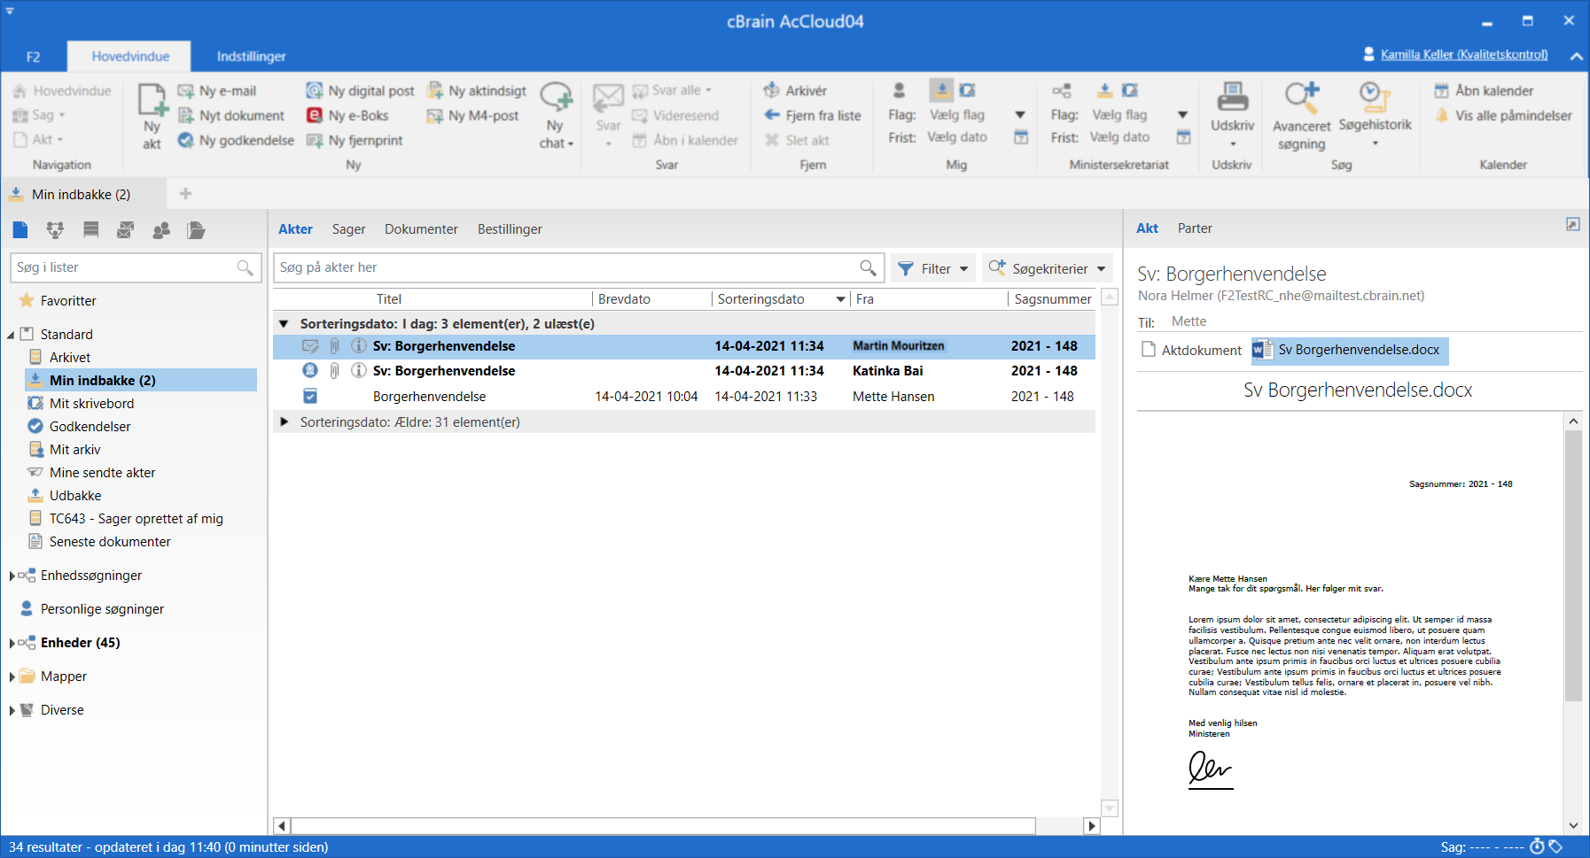This screenshot has height=858, width=1590.
Task: Click the horizontal scrollbar under akt list
Action: click(663, 826)
